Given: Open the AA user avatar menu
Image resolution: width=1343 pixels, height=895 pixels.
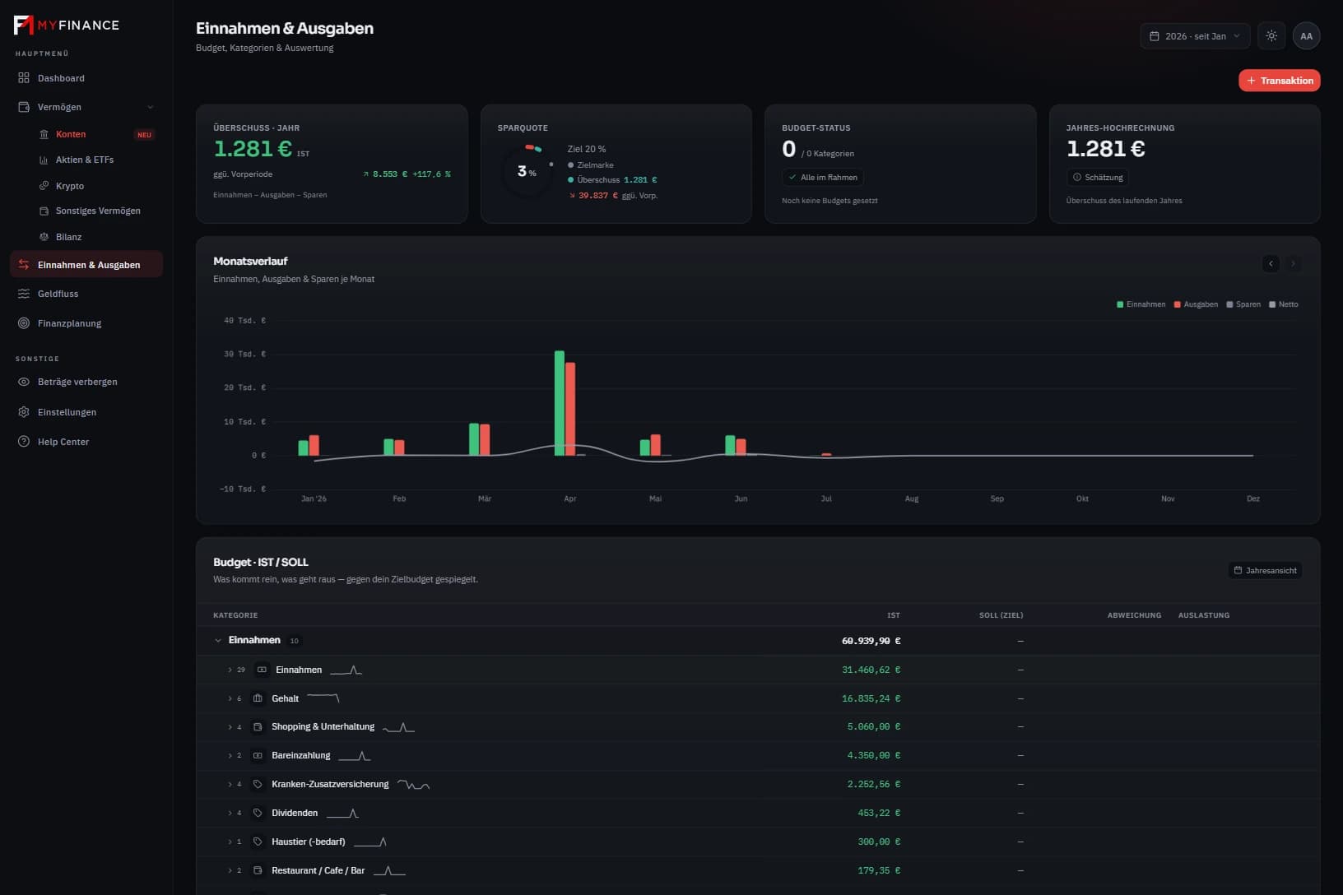Looking at the screenshot, I should click(1306, 36).
